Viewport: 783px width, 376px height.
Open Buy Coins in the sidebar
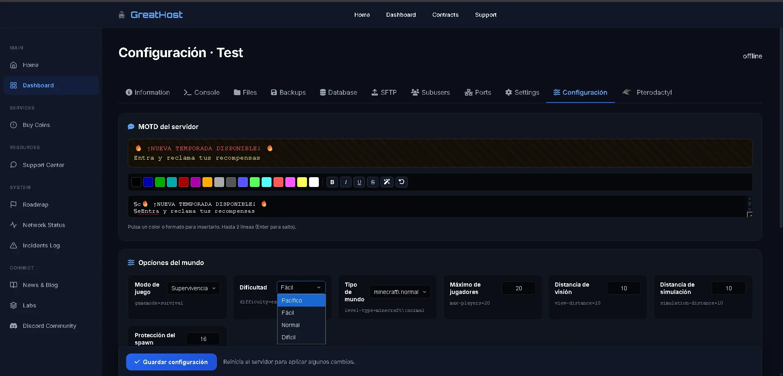coord(36,125)
